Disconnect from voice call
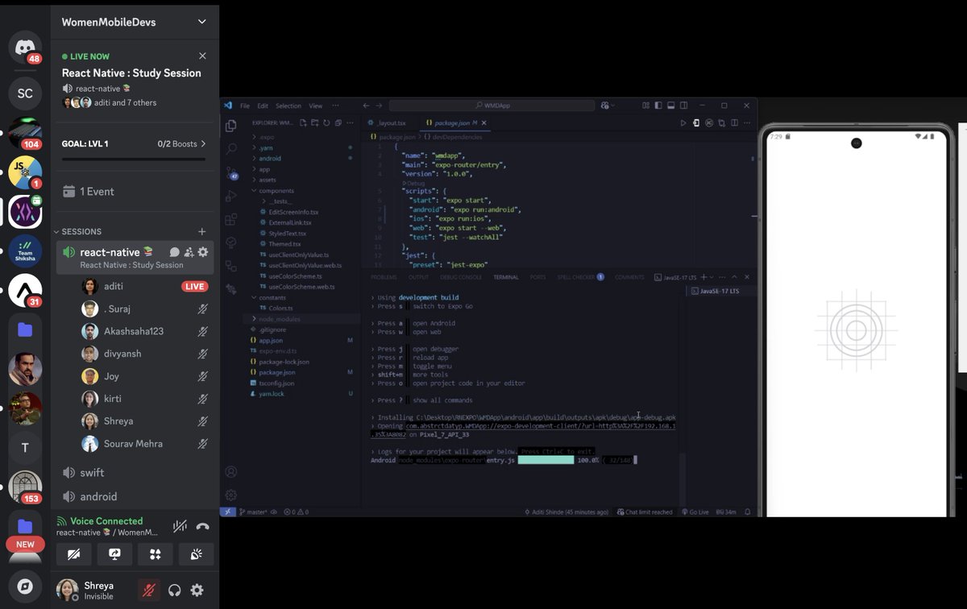This screenshot has height=609, width=967. point(203,526)
